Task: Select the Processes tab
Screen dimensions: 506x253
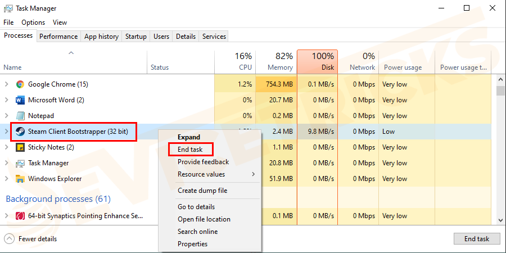Action: coord(19,35)
